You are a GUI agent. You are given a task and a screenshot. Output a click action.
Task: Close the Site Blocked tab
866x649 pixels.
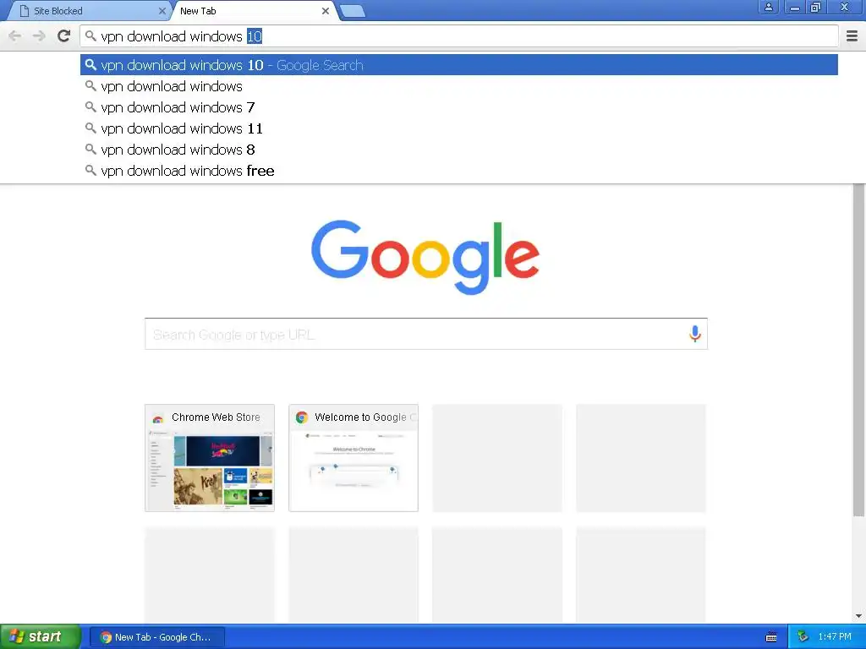pyautogui.click(x=162, y=11)
